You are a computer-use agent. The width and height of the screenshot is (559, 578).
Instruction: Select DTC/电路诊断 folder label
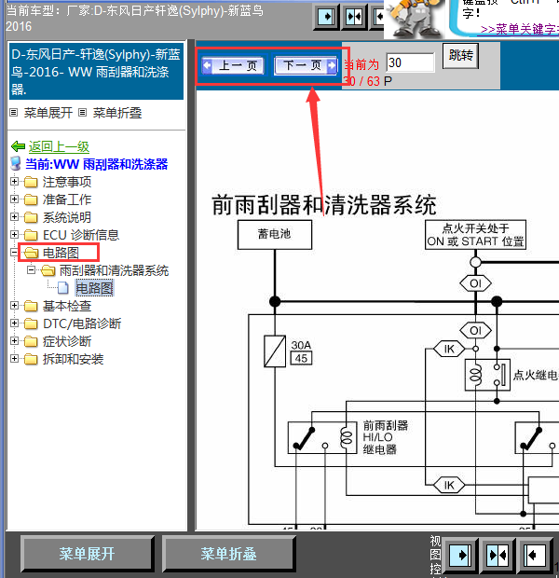(82, 323)
